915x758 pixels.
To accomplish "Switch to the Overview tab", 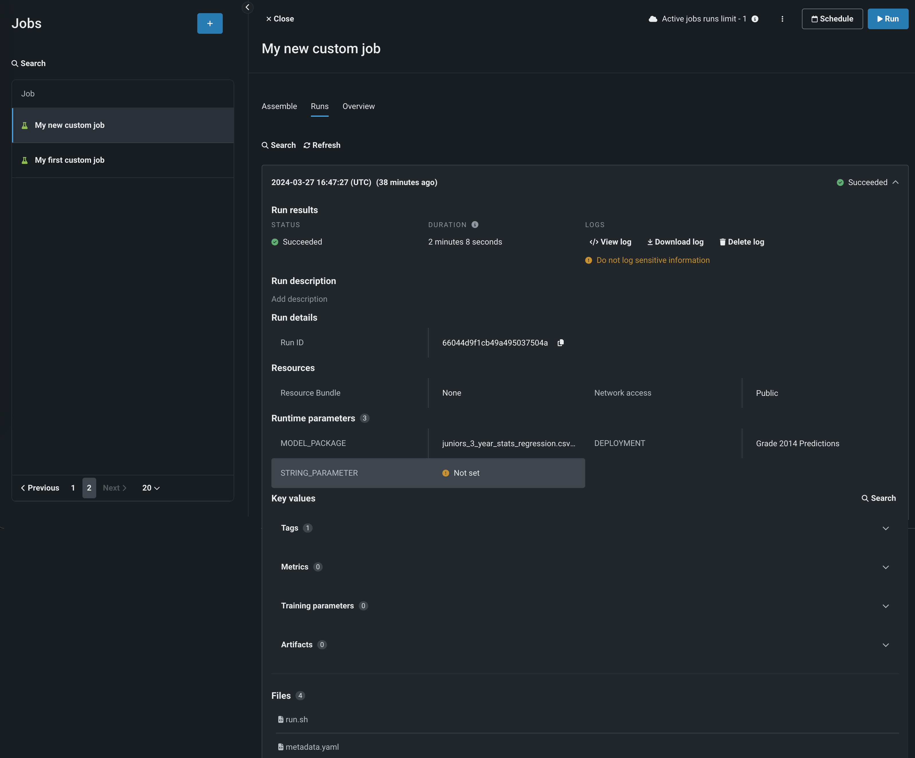I will [x=358, y=106].
